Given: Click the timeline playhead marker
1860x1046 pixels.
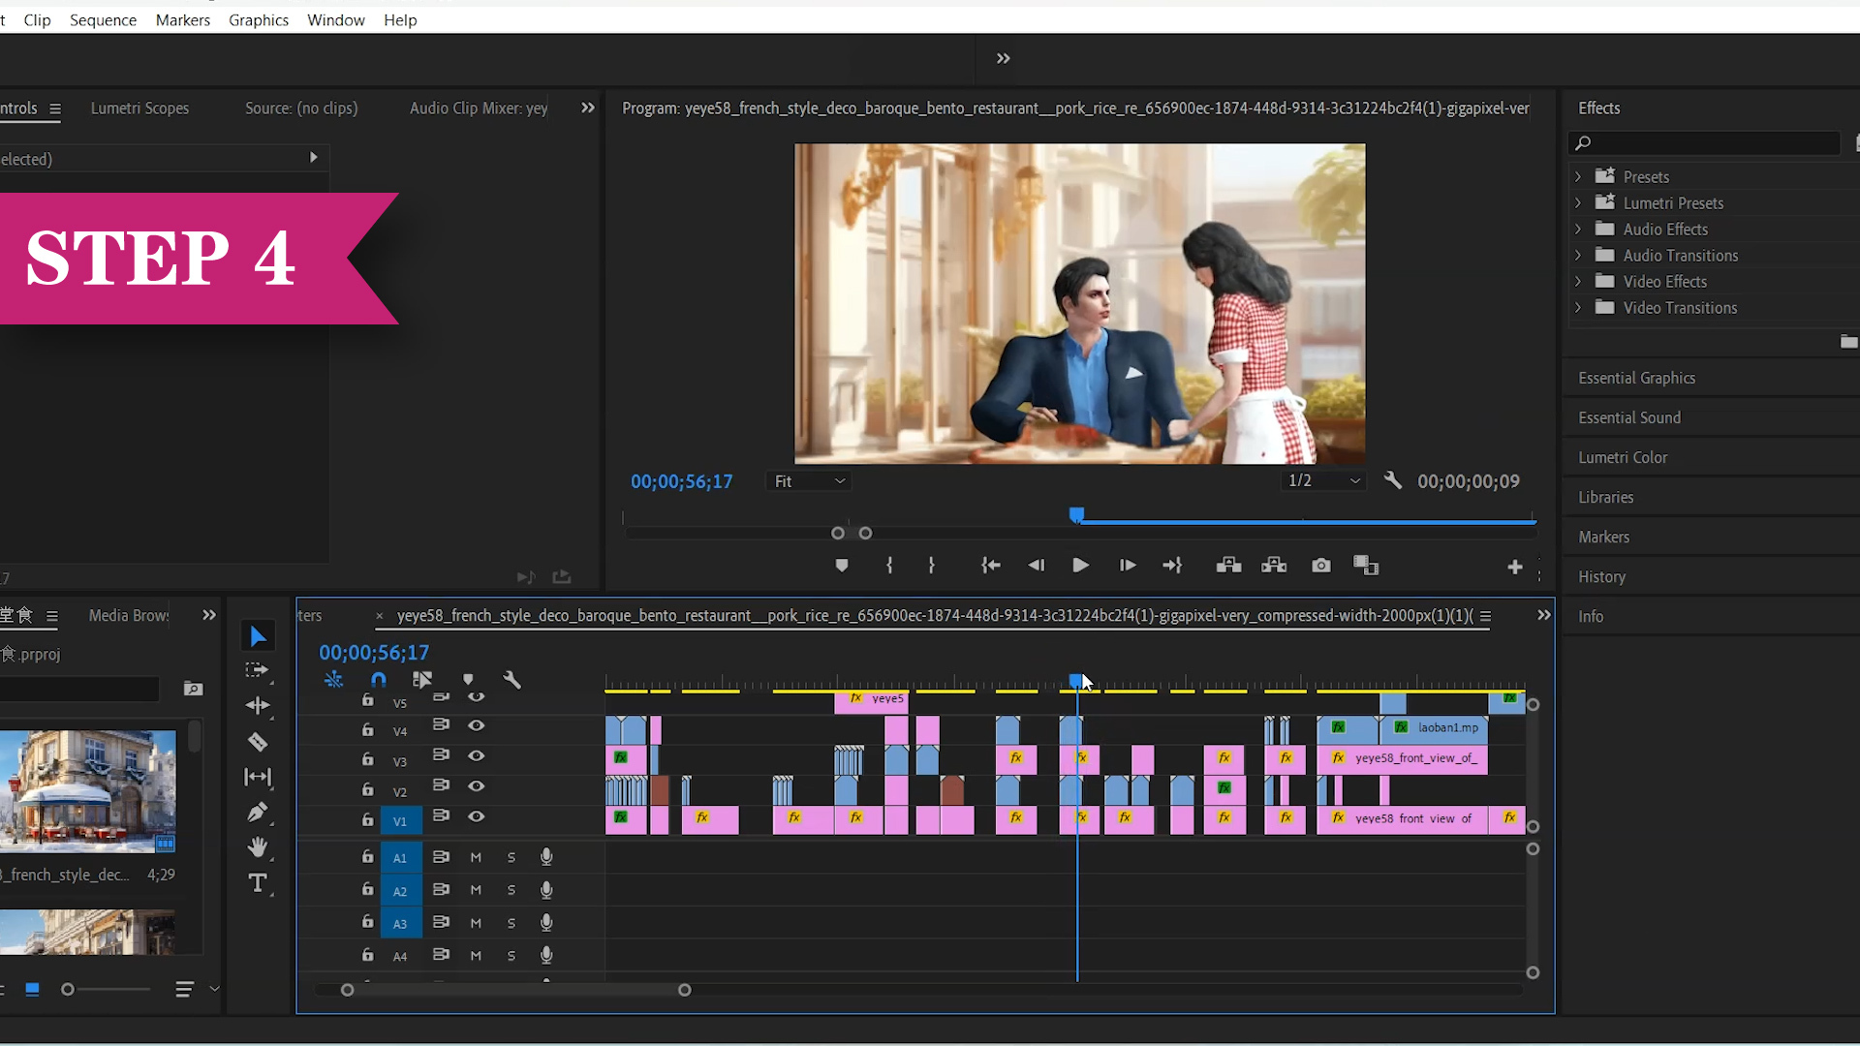Looking at the screenshot, I should 1076,681.
